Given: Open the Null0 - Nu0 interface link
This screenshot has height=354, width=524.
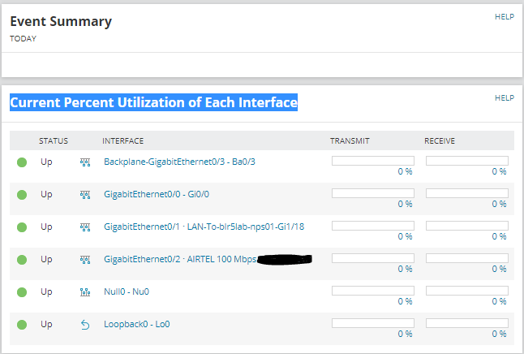Looking at the screenshot, I should [x=127, y=291].
